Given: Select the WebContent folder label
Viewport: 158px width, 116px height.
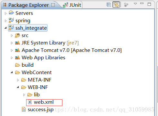Looking at the screenshot, I should [37, 72].
